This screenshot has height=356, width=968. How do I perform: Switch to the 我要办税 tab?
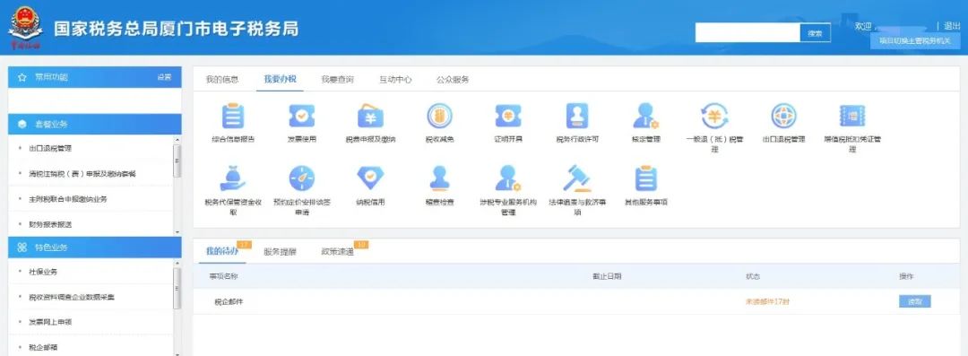[x=280, y=80]
